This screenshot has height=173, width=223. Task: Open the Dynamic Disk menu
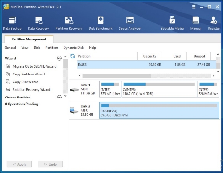pyautogui.click(x=73, y=48)
